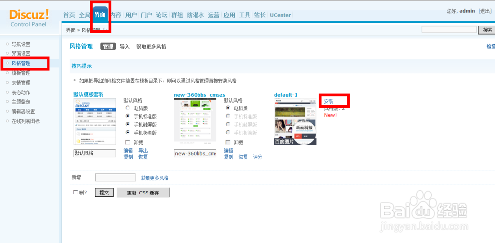Click 复制 link under 默认模板套系
Image resolution: width=495 pixels, height=243 pixels.
point(128,157)
